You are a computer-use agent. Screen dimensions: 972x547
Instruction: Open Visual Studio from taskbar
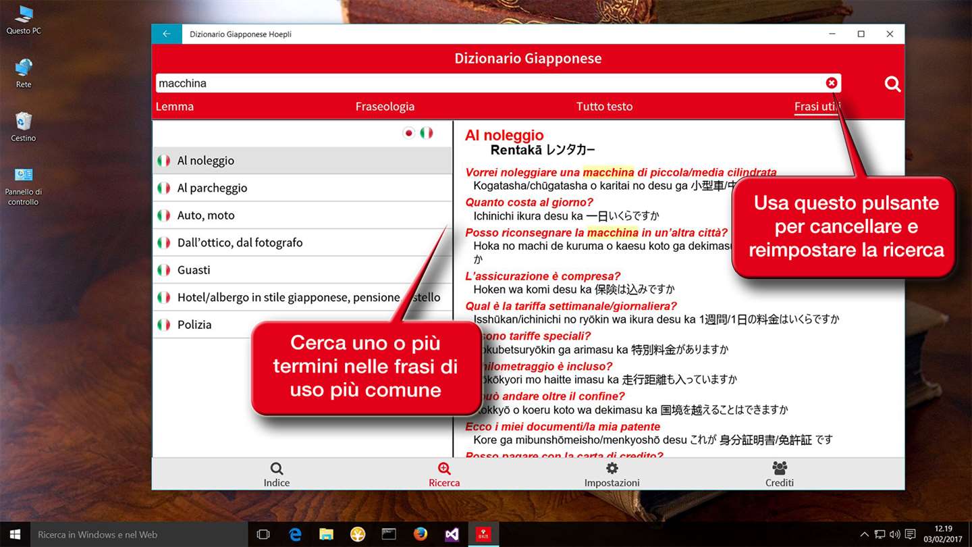[452, 534]
